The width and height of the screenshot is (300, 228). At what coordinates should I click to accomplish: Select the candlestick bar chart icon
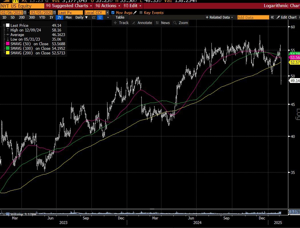100,17
